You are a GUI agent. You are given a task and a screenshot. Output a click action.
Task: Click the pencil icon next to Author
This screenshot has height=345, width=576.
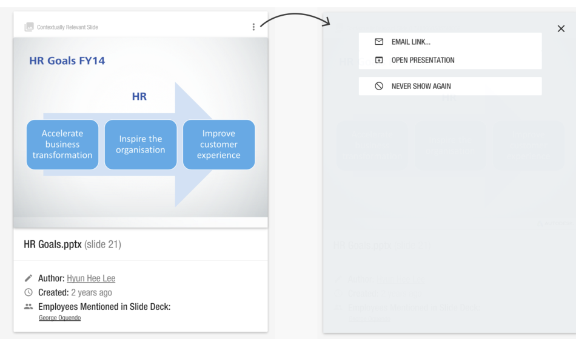point(28,278)
